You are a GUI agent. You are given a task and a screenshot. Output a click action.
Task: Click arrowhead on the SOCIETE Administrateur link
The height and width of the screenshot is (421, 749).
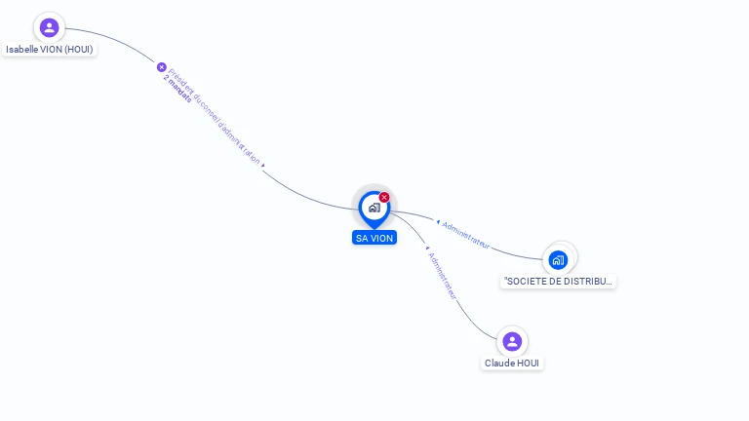point(438,222)
